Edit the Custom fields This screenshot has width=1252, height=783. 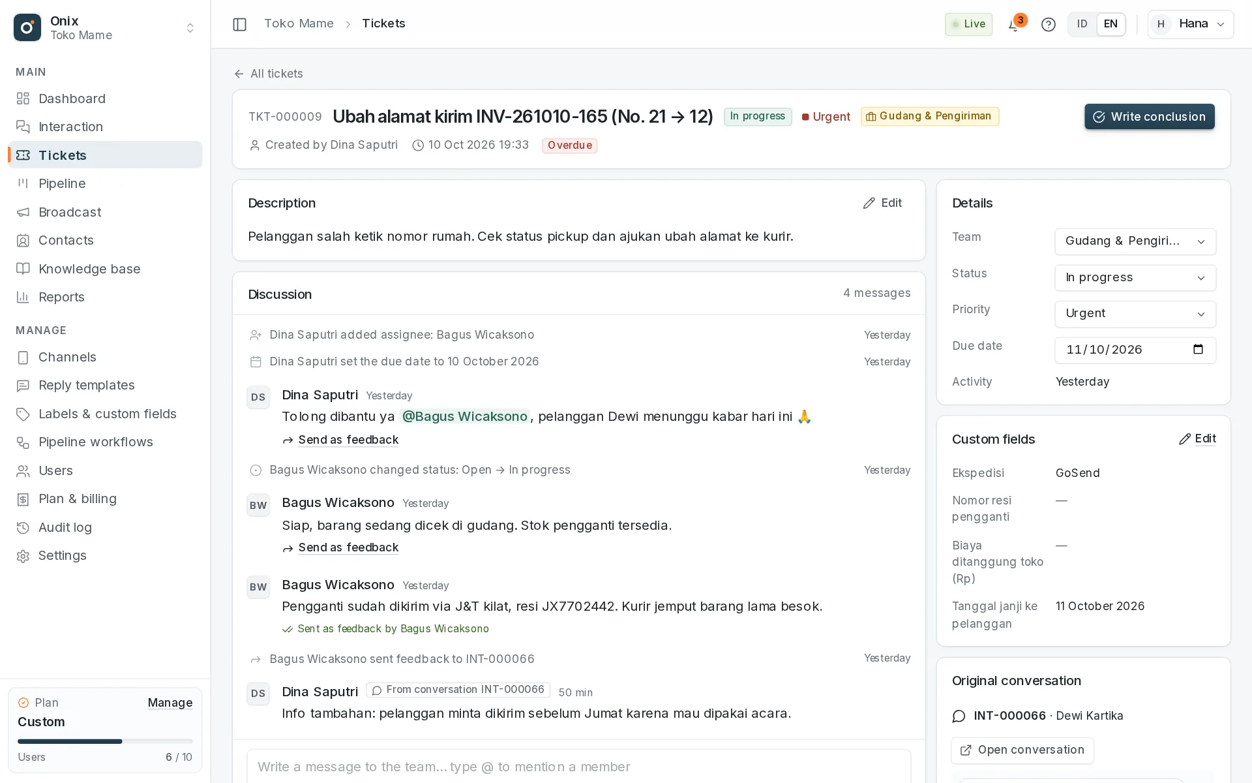coord(1197,439)
